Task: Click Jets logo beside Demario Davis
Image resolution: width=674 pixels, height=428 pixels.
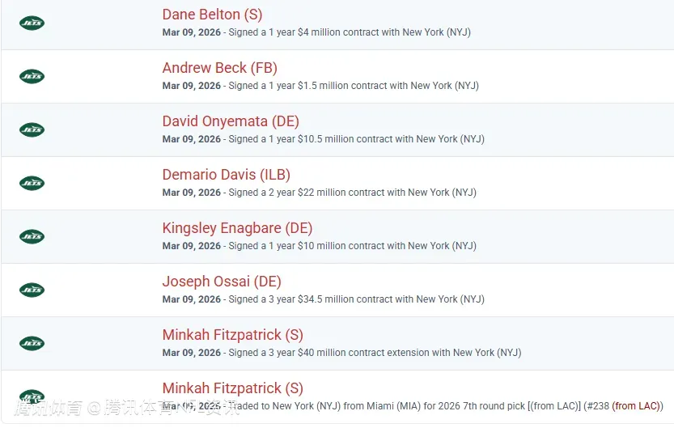Action: (x=32, y=183)
